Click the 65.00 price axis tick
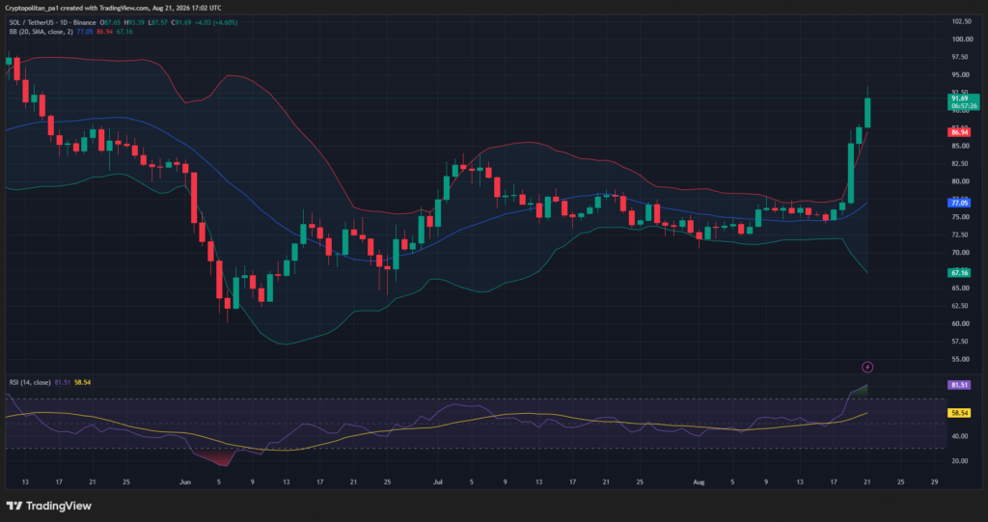988x522 pixels. point(960,288)
